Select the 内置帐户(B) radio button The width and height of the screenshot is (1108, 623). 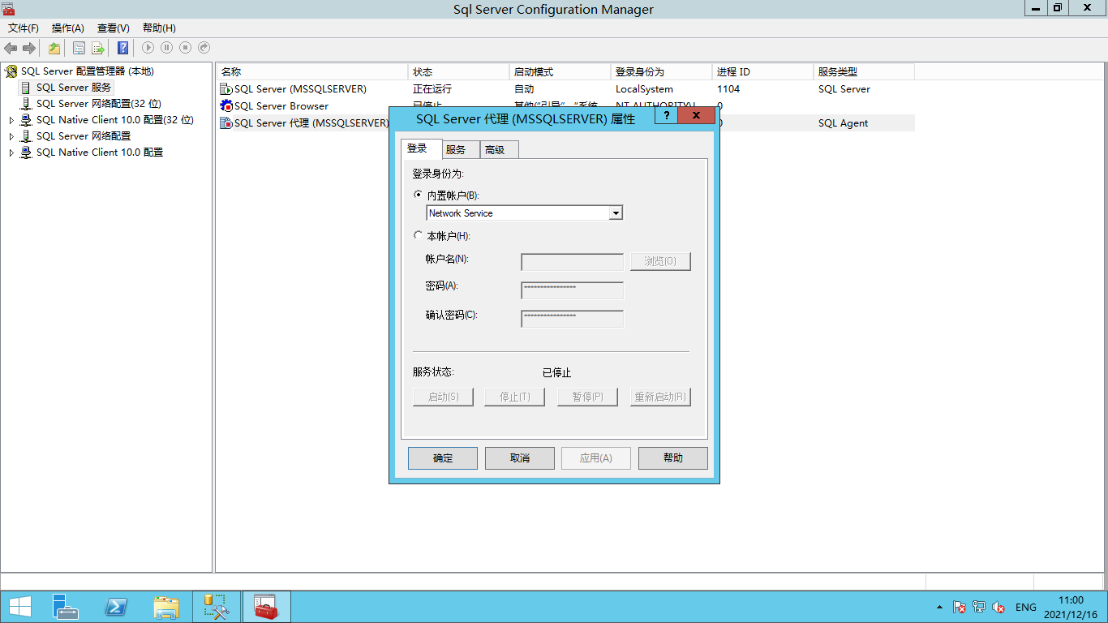(x=419, y=195)
